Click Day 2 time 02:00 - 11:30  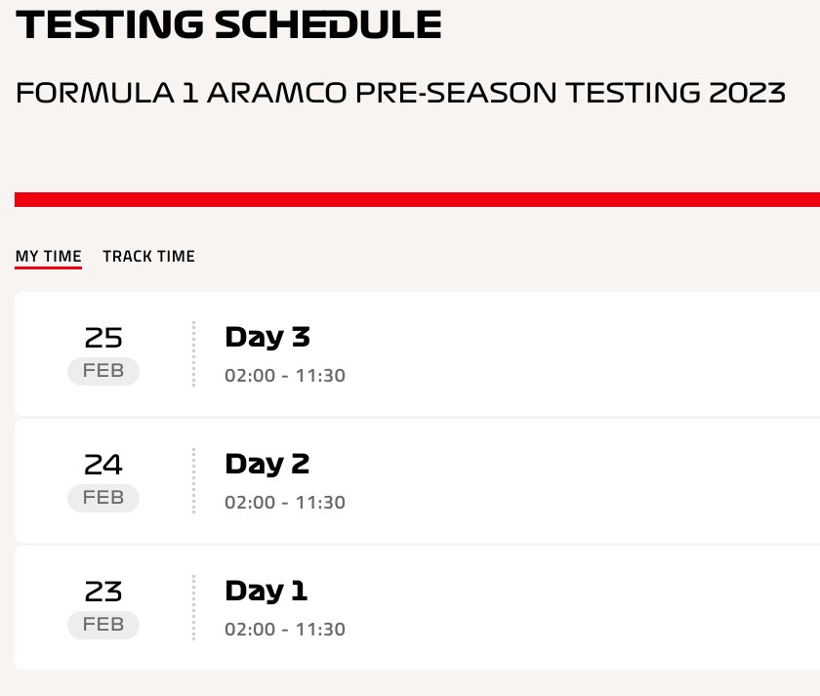[x=285, y=503]
